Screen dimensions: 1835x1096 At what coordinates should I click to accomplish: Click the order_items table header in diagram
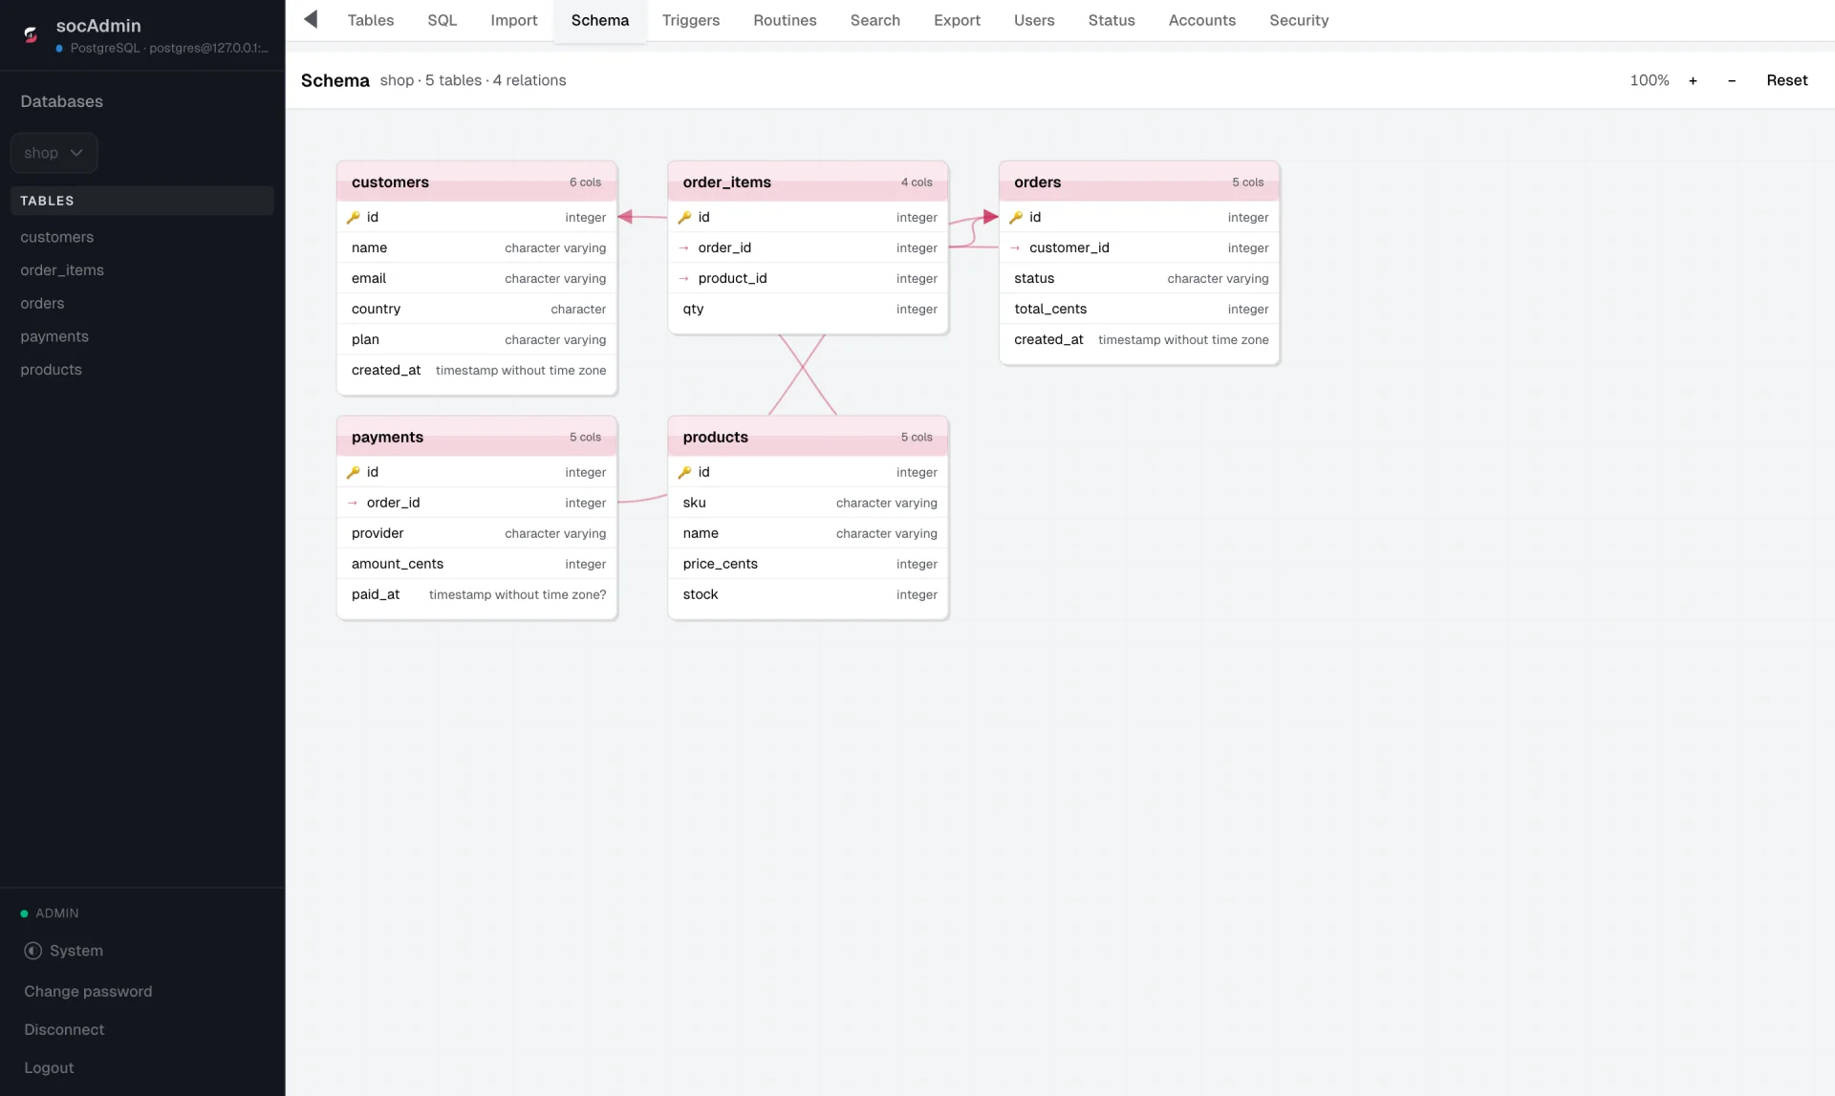(808, 182)
